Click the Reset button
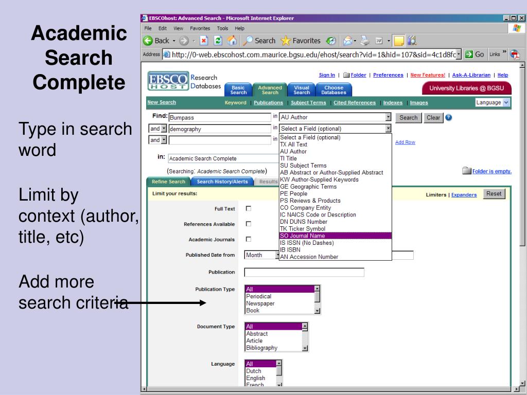 [494, 194]
